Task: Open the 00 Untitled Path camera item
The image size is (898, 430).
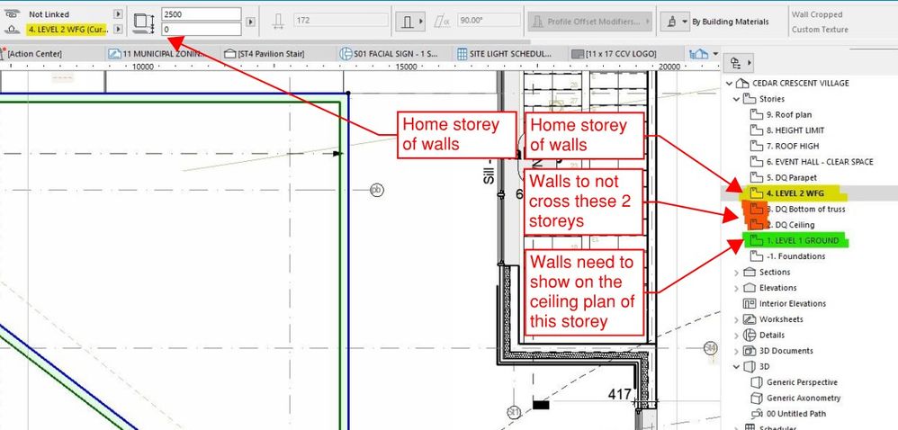Action: point(788,414)
